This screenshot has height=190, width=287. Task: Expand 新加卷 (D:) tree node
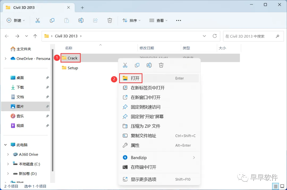[8, 174]
